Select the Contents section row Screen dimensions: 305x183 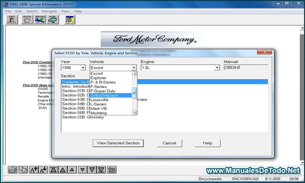[x=165, y=82]
